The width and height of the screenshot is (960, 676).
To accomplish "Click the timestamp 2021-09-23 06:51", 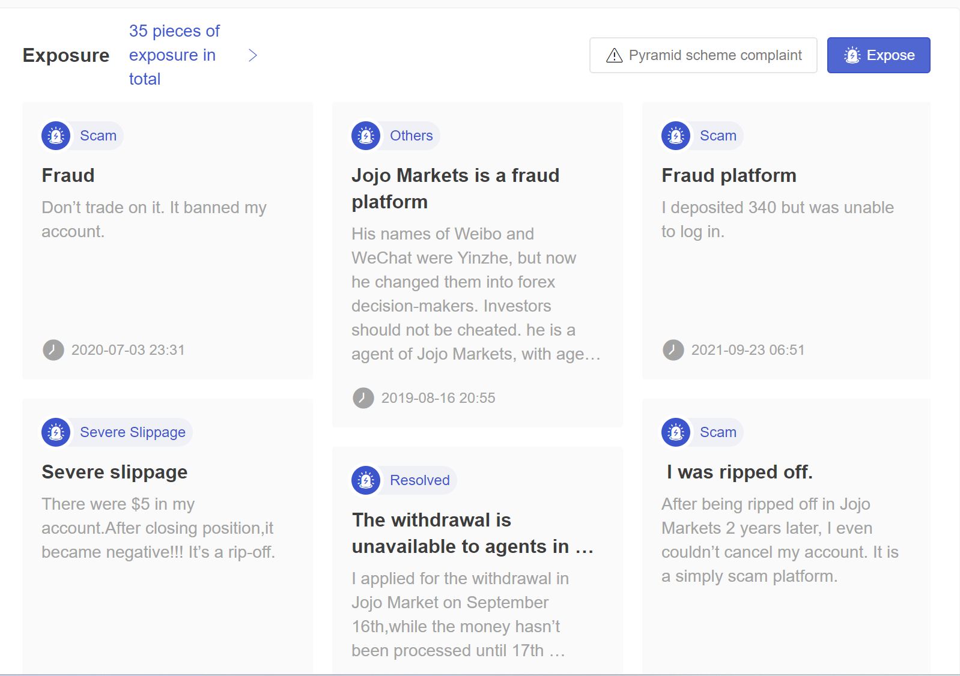I will coord(748,350).
